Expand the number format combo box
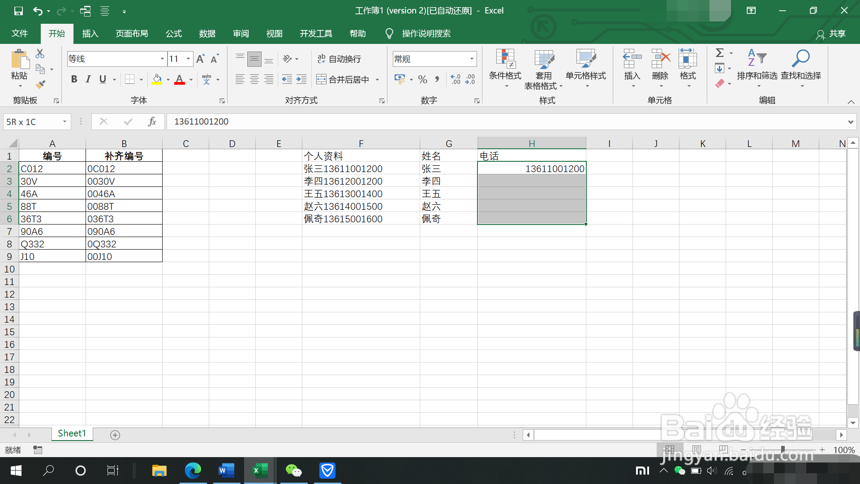 (x=472, y=59)
